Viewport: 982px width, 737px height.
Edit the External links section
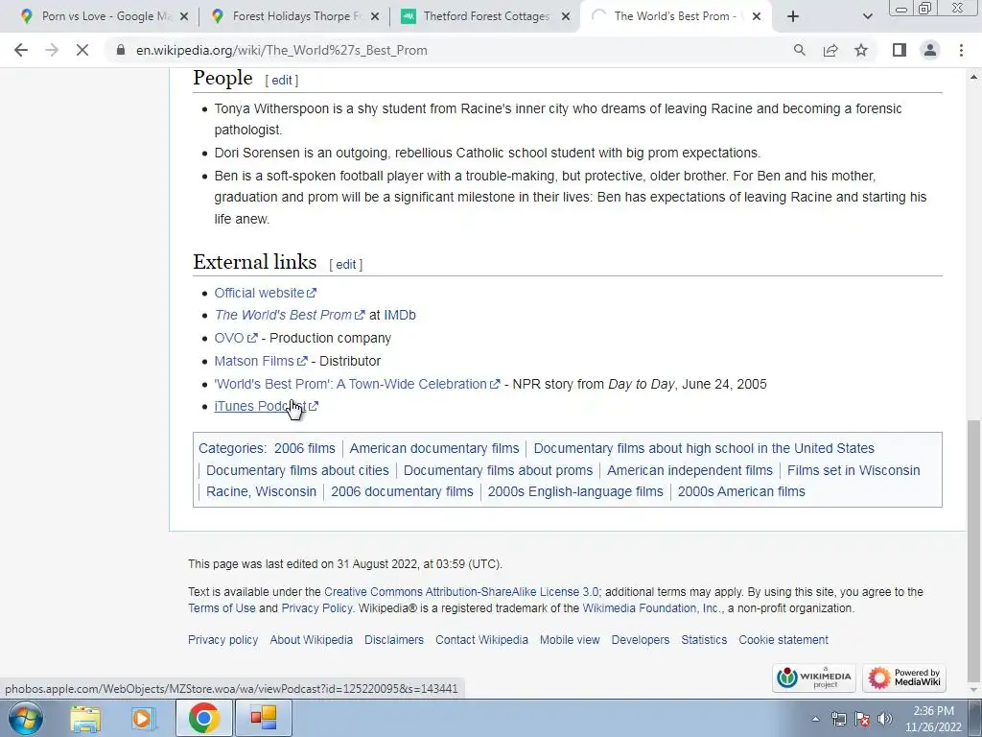[345, 265]
